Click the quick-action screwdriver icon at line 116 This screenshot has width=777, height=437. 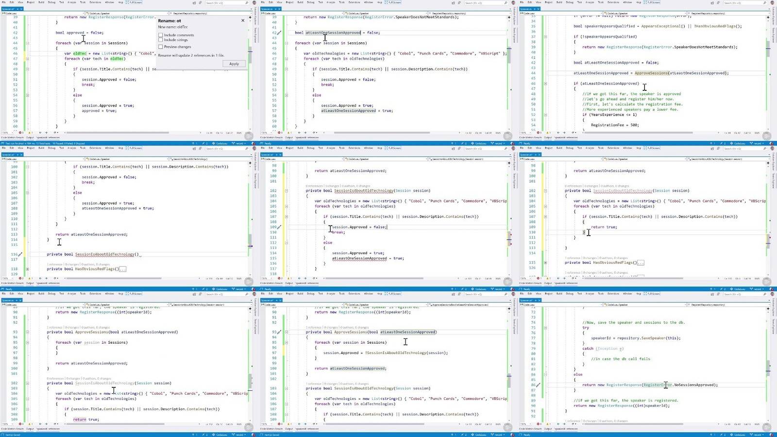tap(20, 254)
